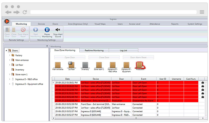Sort the log by Card Num. column header
The height and width of the screenshot is (123, 209).
[191, 79]
